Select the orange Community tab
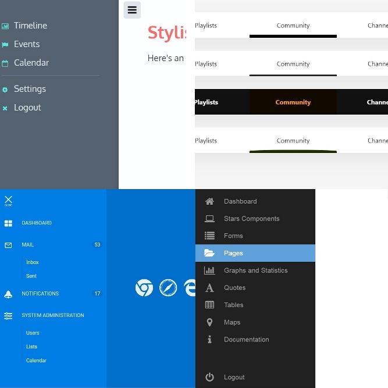388x388 pixels. click(293, 102)
